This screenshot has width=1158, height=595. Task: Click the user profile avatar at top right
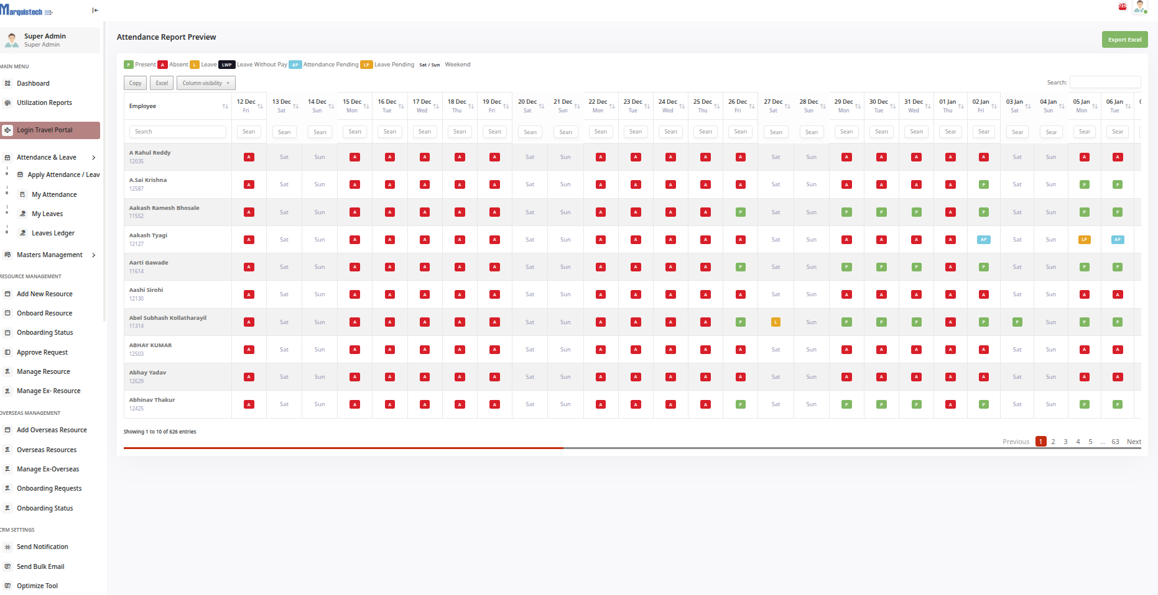tap(1139, 7)
